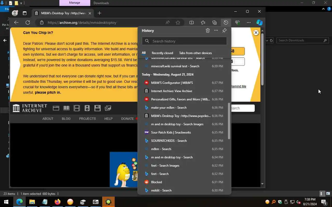This screenshot has height=207, width=332.
Task: Open a new Edge tab
Action: coord(99,13)
